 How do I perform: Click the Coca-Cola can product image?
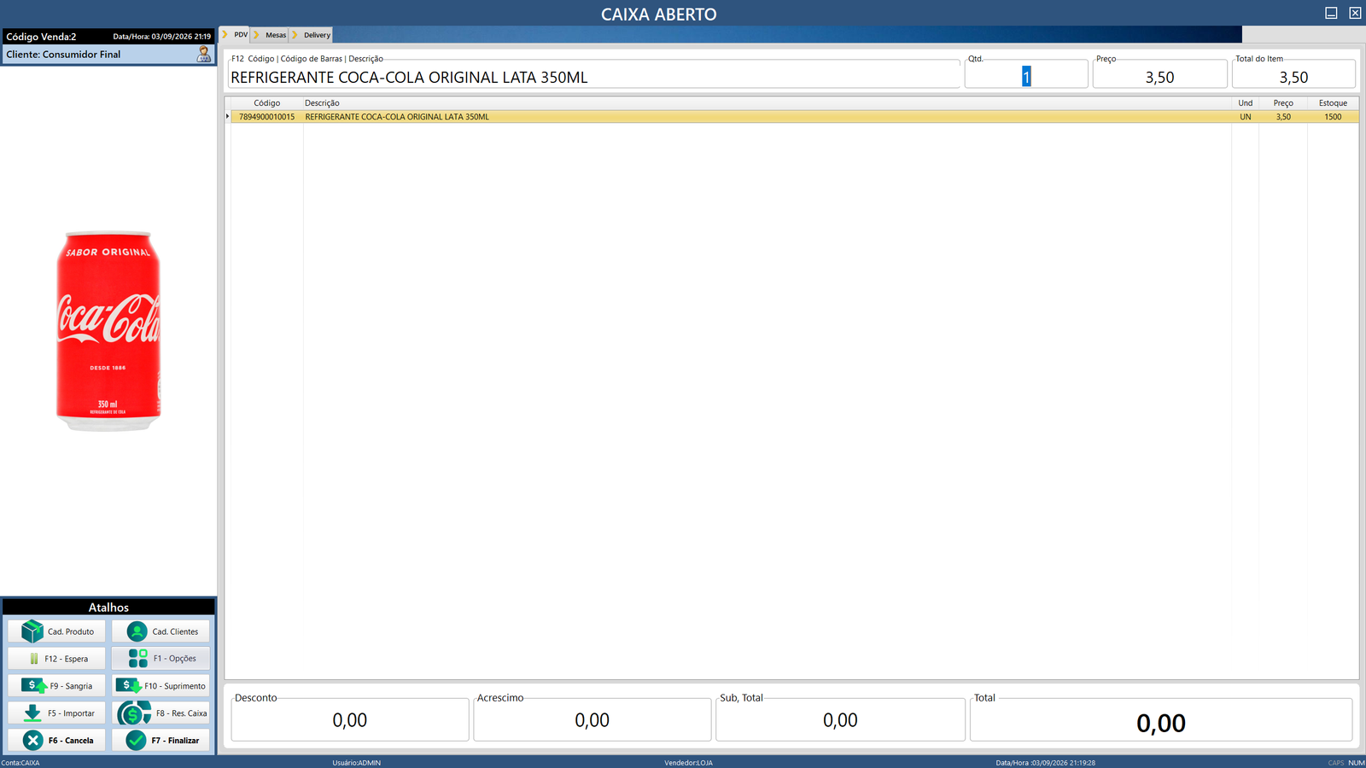[108, 331]
